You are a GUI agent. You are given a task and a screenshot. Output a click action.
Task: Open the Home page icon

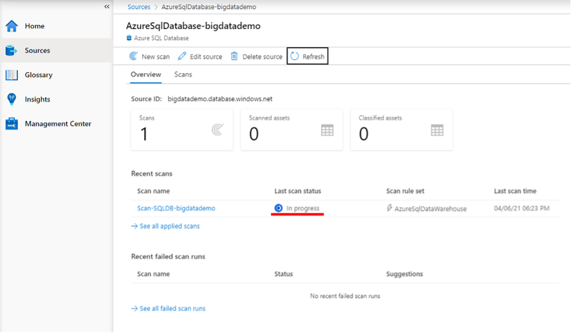12,26
